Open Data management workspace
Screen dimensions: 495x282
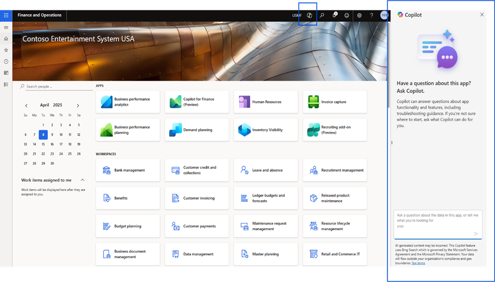[x=196, y=254]
